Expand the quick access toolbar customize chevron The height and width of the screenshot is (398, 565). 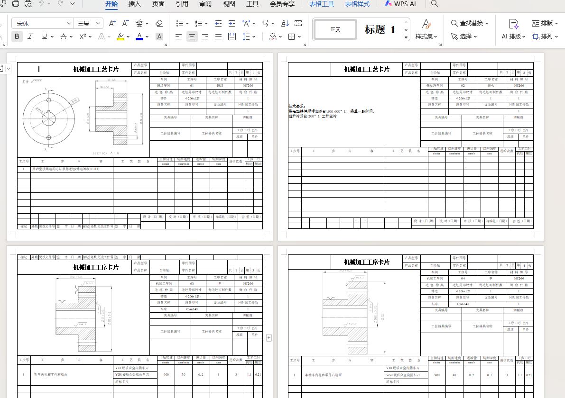point(73,4)
